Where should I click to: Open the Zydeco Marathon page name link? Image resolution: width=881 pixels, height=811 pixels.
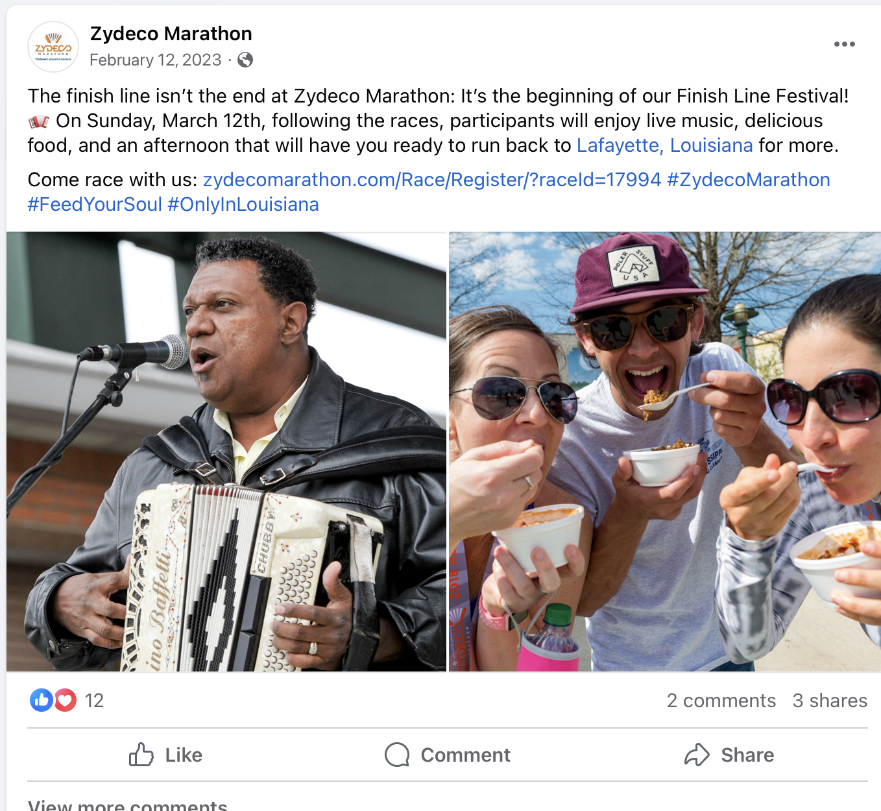[x=171, y=34]
